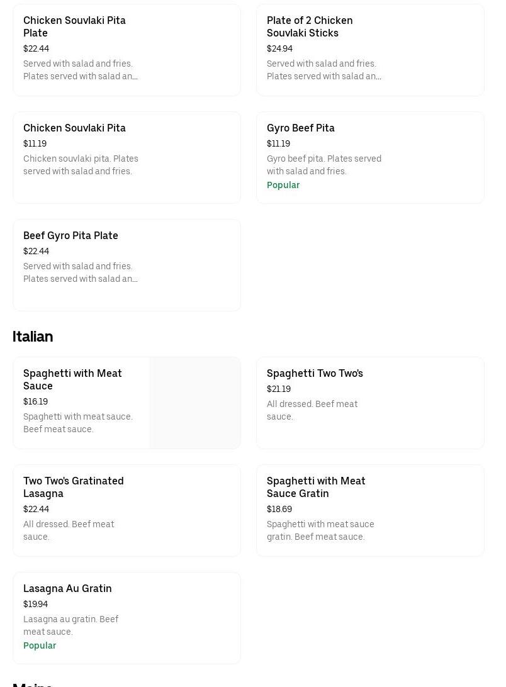Pick the Lasagna Au Gratin title
Image resolution: width=506 pixels, height=687 pixels.
pyautogui.click(x=67, y=588)
